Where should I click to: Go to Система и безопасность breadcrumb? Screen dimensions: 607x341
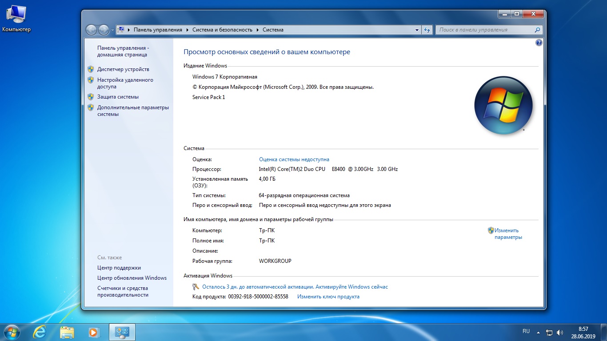pos(222,30)
